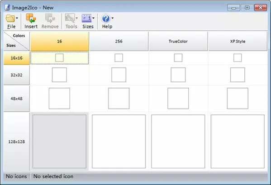271x185 pixels.
Task: Select the 256 colors column header
Action: tap(119, 41)
